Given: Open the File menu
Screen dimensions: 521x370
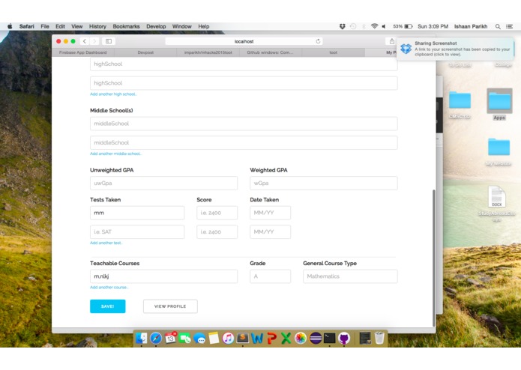Looking at the screenshot, I should pos(45,26).
